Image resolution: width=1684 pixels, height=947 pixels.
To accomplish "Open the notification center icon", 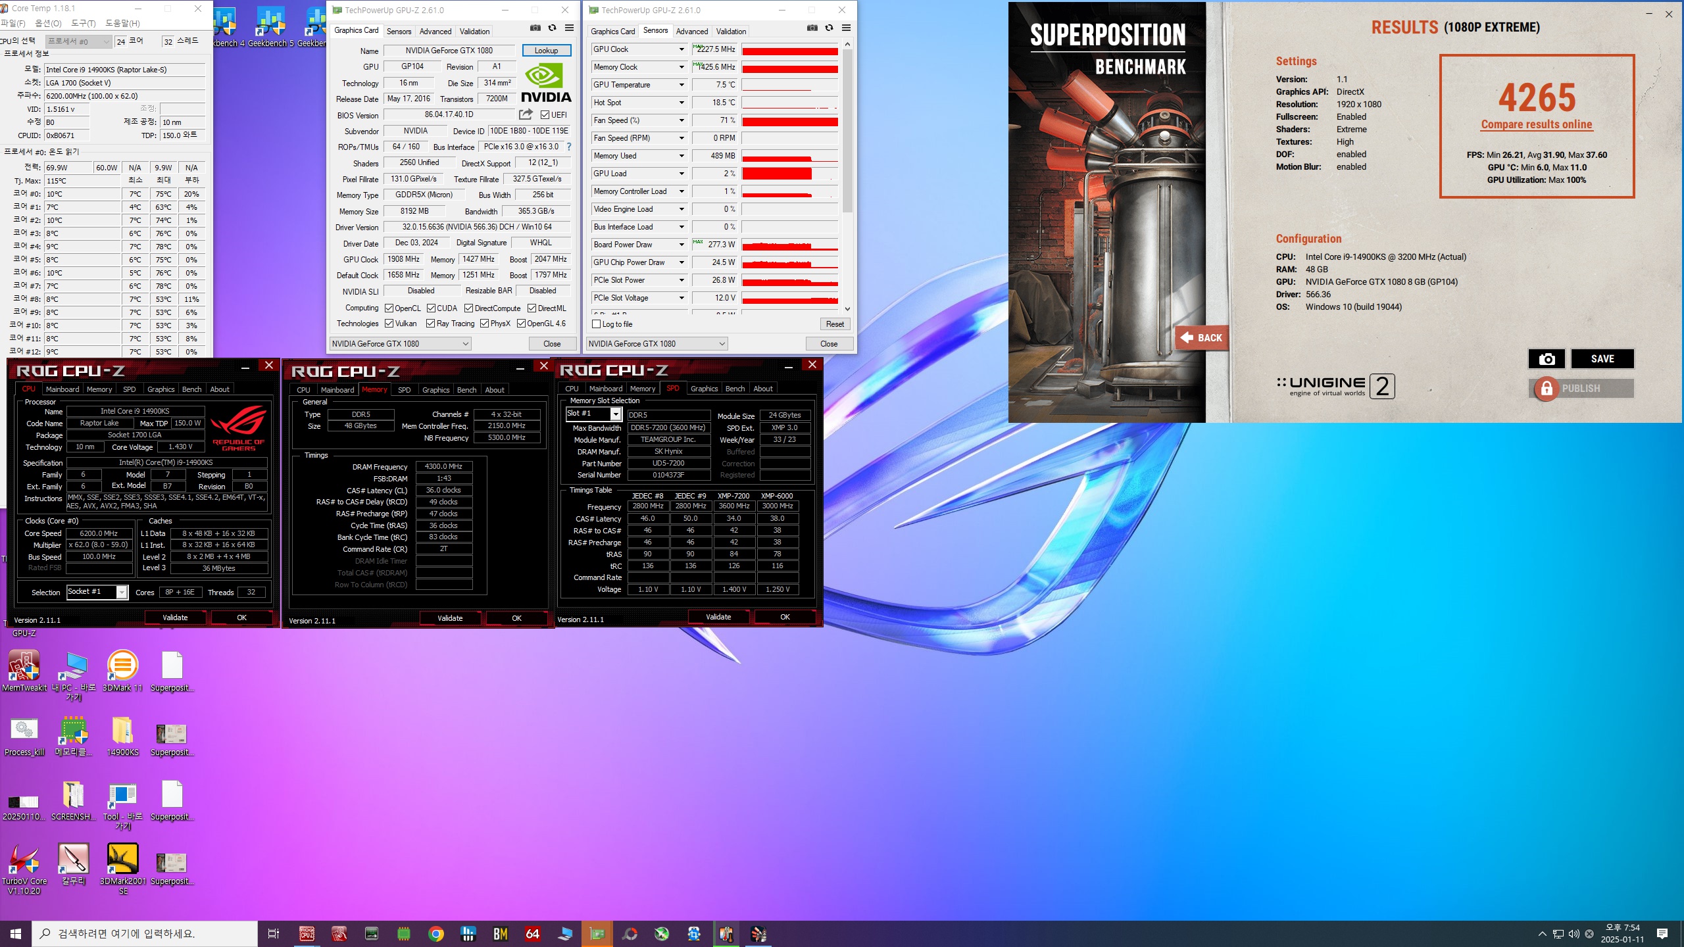I will pos(1662,934).
